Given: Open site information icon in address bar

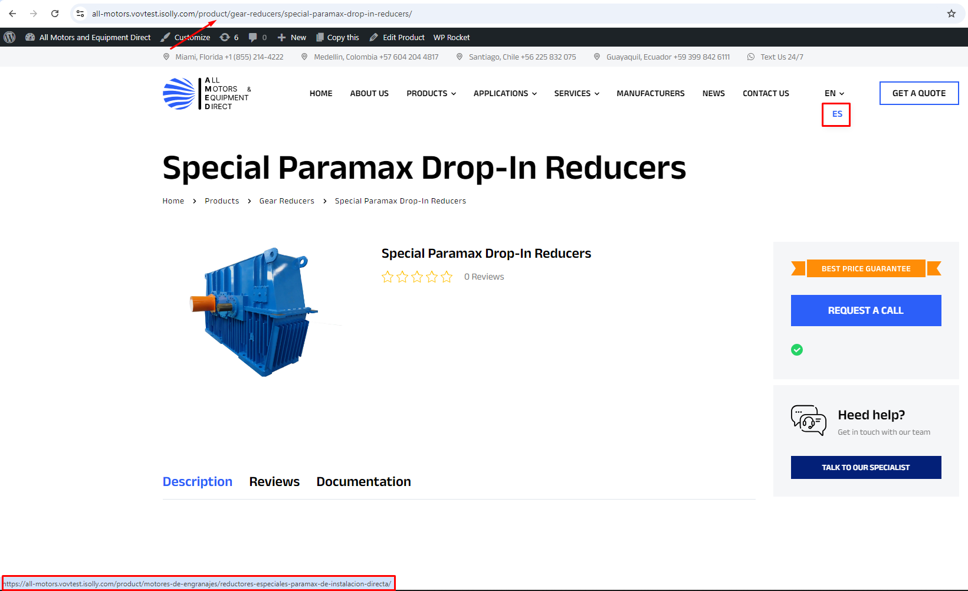Looking at the screenshot, I should click(x=80, y=14).
